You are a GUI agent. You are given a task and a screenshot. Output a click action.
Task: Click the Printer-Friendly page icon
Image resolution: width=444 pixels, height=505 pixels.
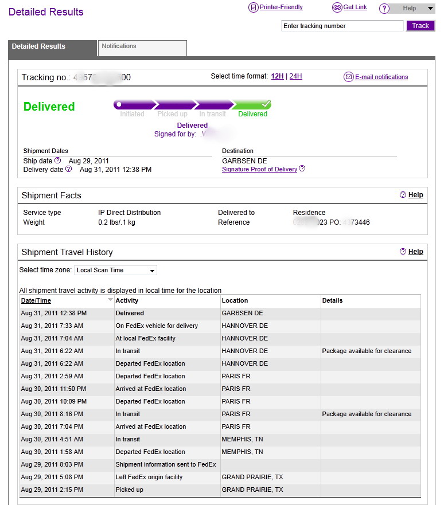(x=253, y=7)
